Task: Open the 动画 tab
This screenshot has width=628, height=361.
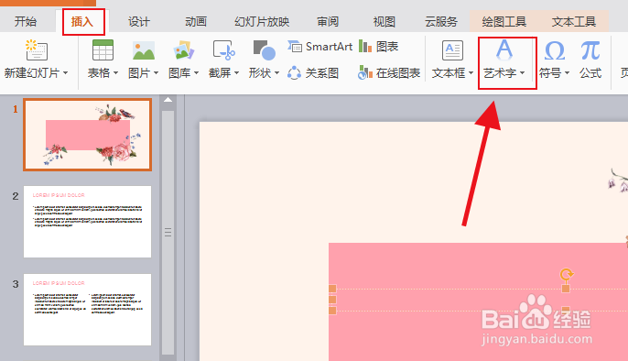Action: 196,22
